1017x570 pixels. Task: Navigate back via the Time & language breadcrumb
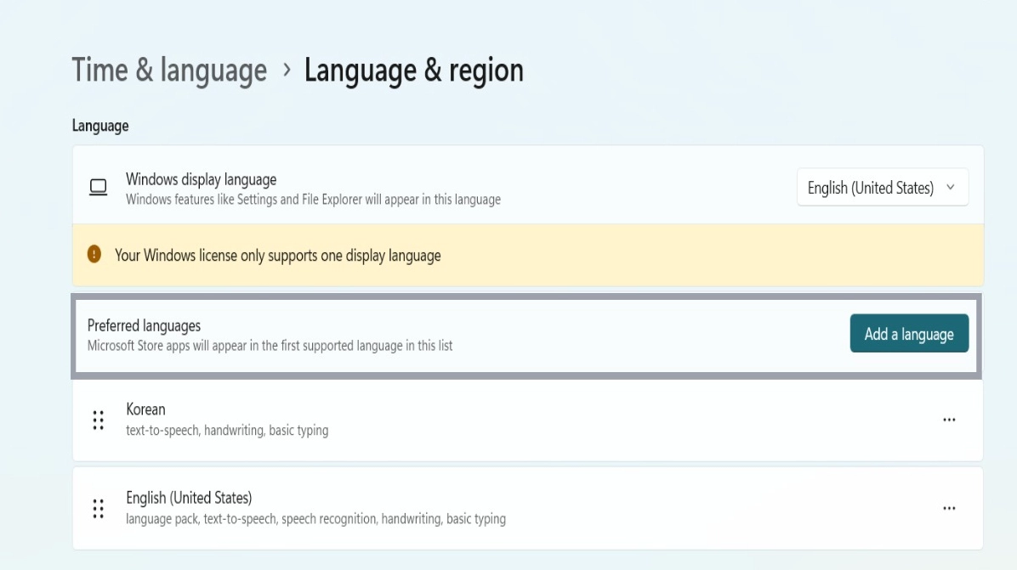click(x=168, y=71)
